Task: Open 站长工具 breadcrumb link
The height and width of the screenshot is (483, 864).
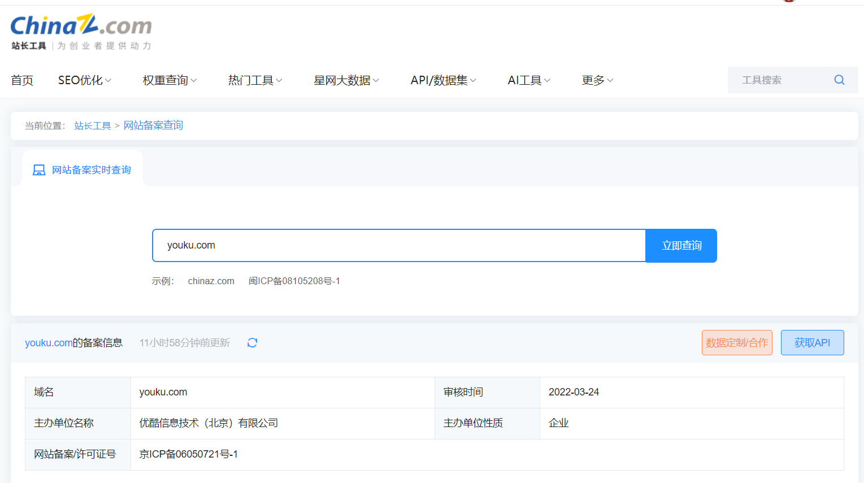Action: pyautogui.click(x=93, y=125)
